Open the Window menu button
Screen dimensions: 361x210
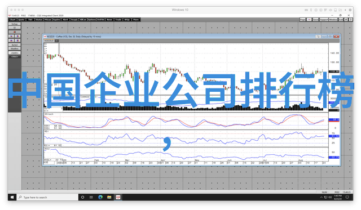pos(333,20)
